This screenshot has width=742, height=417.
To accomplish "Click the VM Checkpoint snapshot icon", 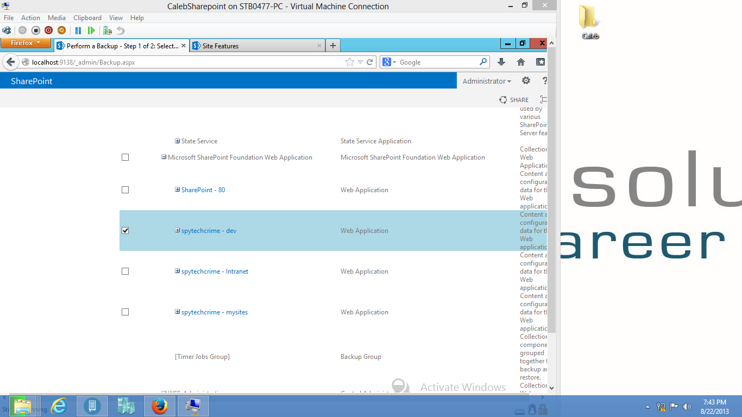I will pyautogui.click(x=108, y=30).
